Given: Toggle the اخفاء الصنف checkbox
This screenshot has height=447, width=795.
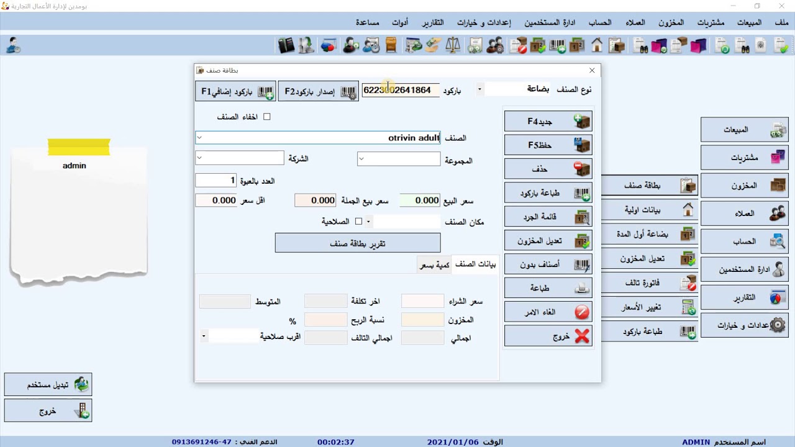Looking at the screenshot, I should point(267,117).
